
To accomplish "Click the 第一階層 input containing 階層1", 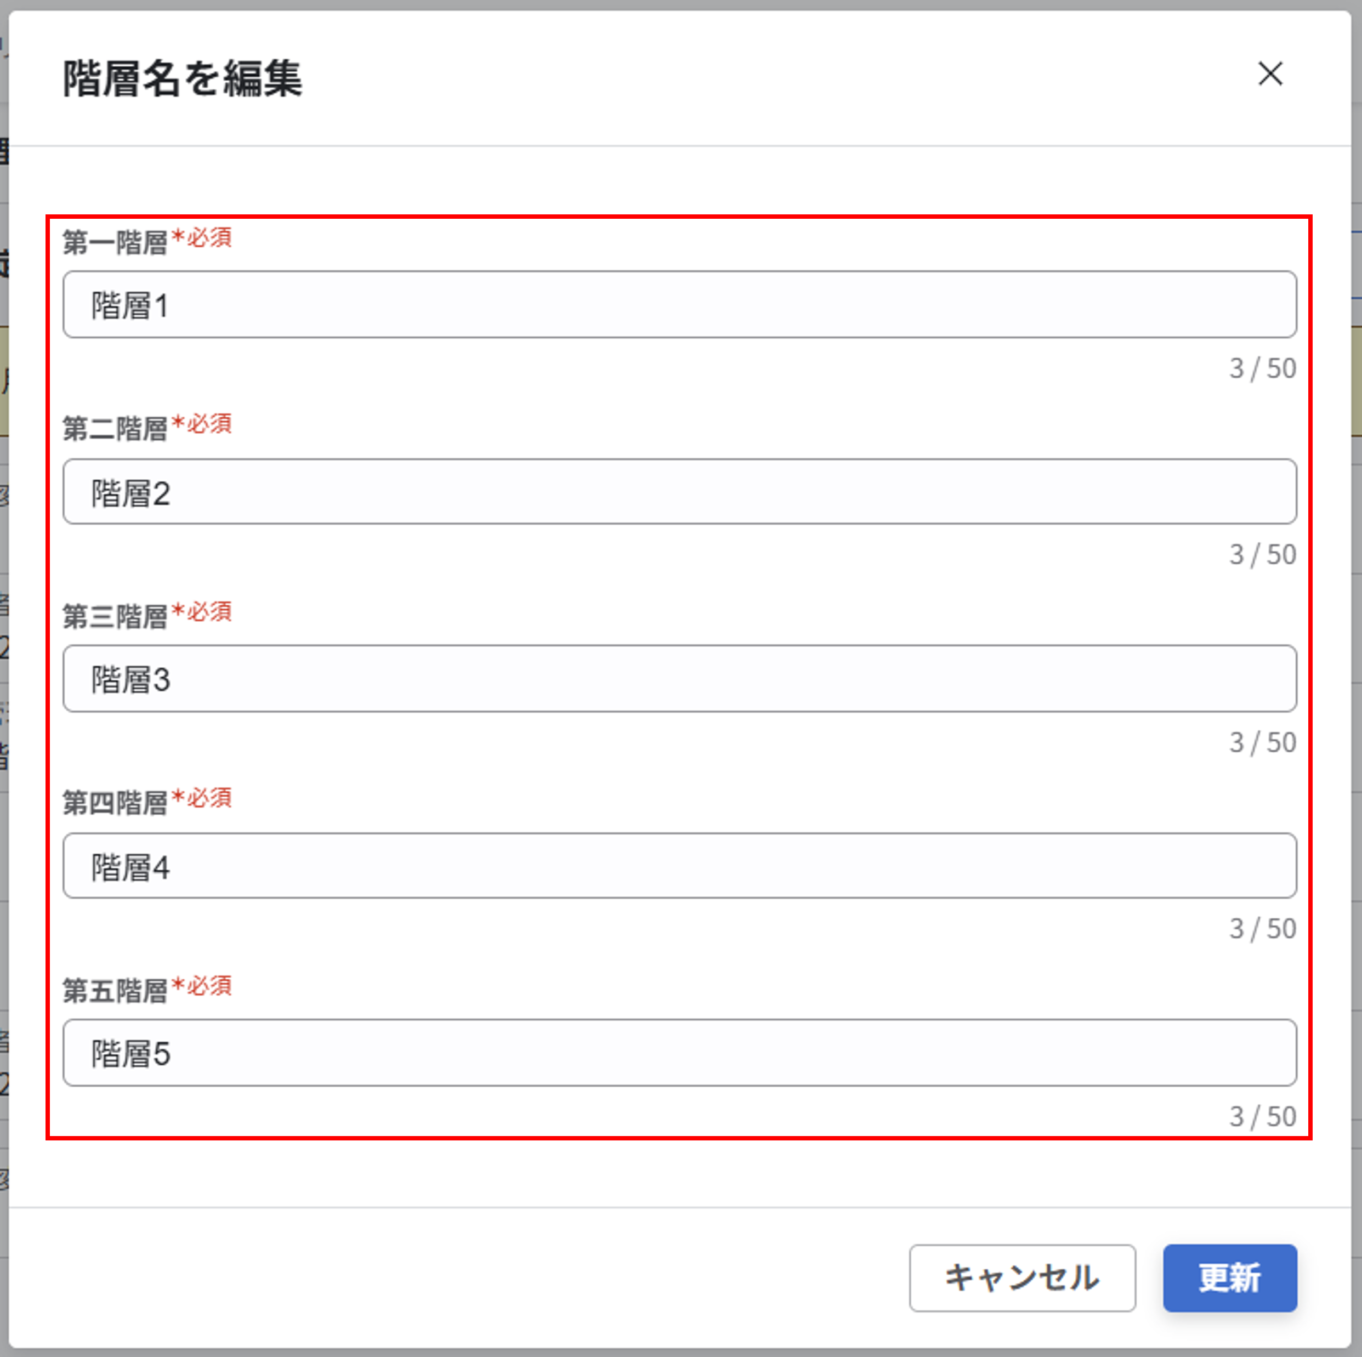I will [x=679, y=304].
